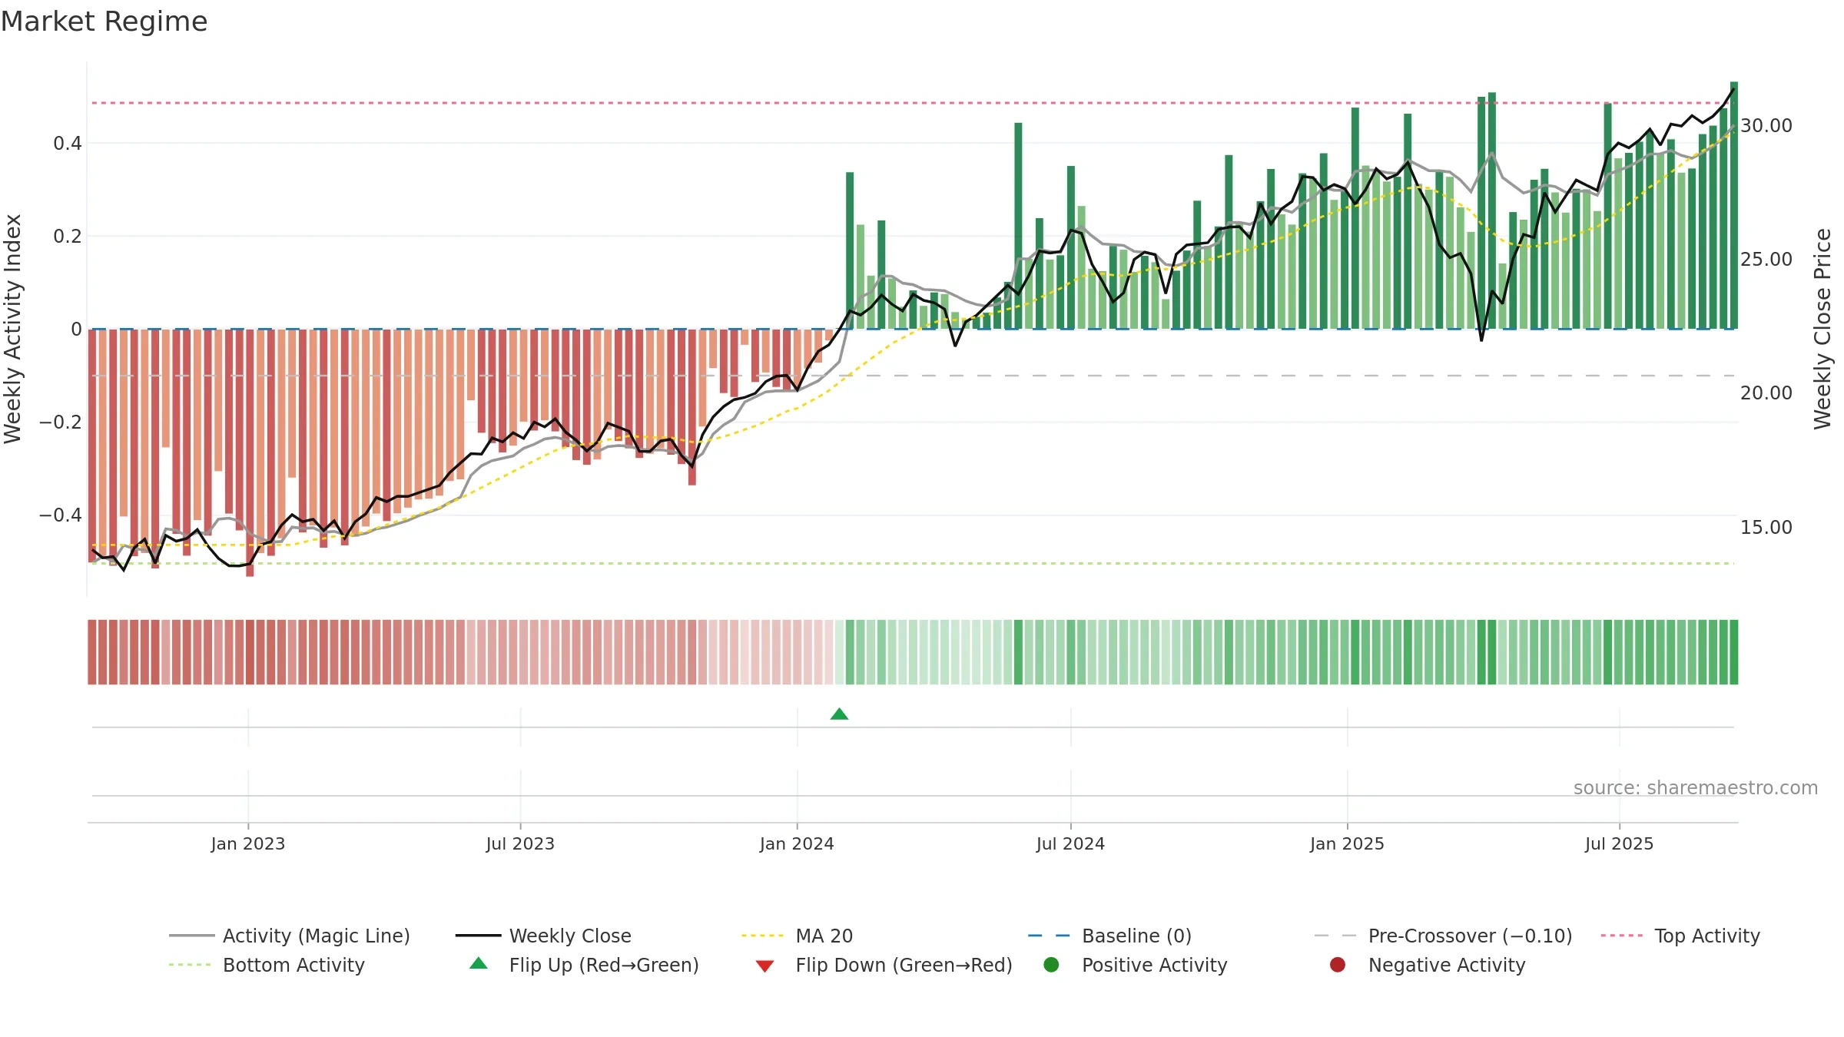The width and height of the screenshot is (1844, 1037).
Task: Click the Jul 2023 axis label
Action: pyautogui.click(x=520, y=843)
